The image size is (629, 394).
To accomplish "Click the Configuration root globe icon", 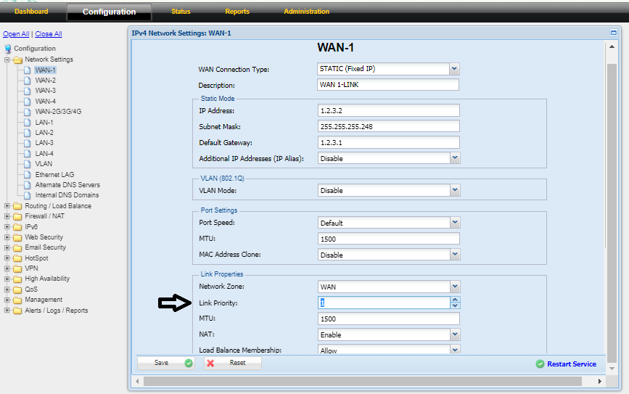I will coord(8,49).
